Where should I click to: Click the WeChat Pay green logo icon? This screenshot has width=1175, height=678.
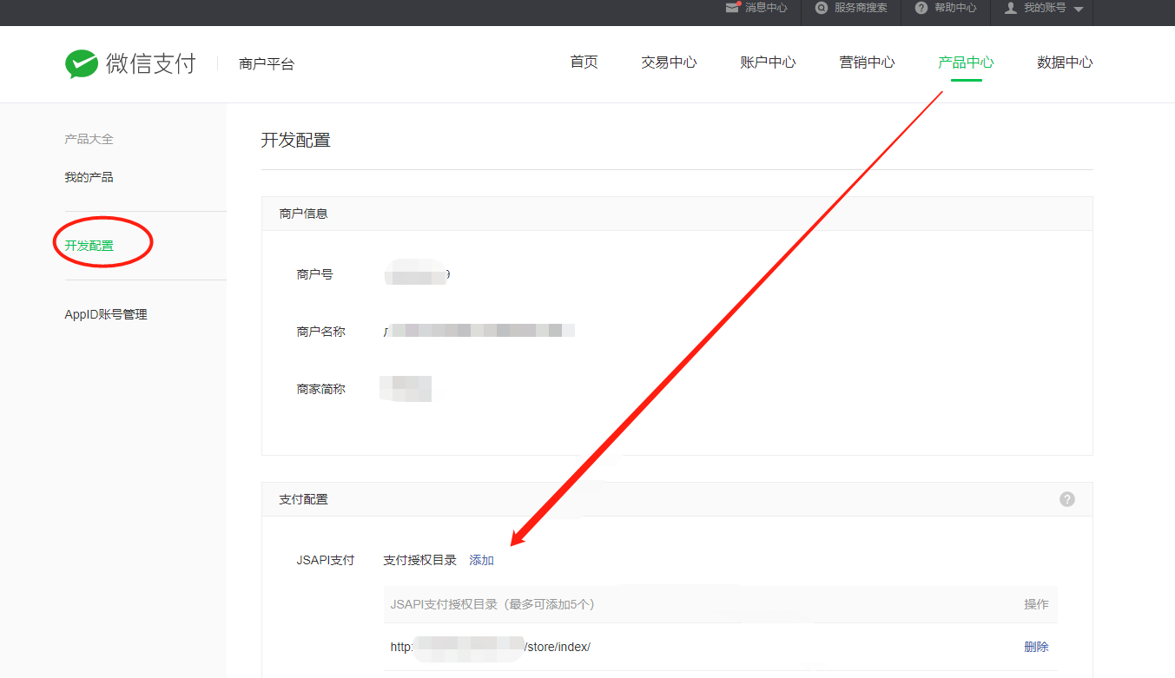(x=82, y=63)
